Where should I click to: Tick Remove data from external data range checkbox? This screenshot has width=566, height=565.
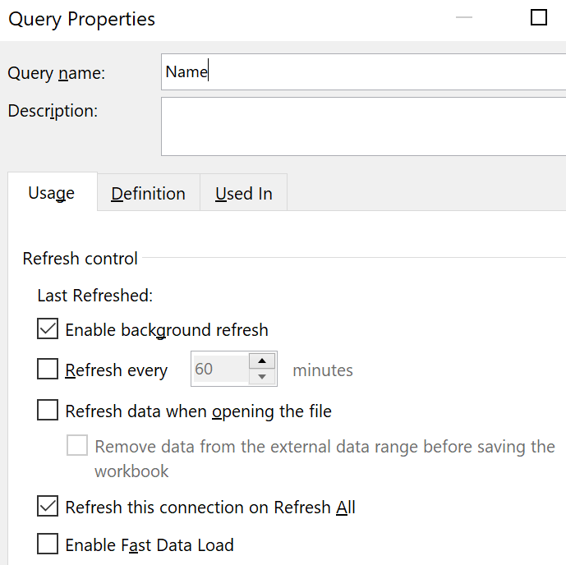tap(77, 447)
